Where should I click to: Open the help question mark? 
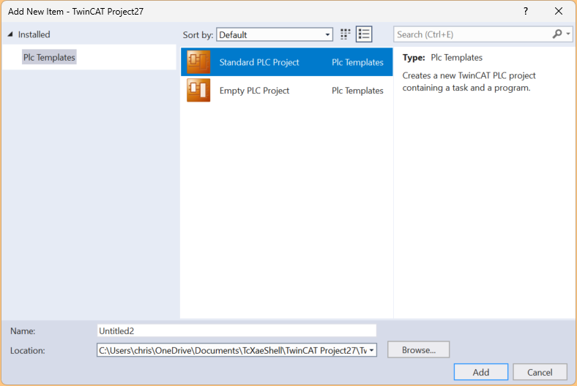526,12
